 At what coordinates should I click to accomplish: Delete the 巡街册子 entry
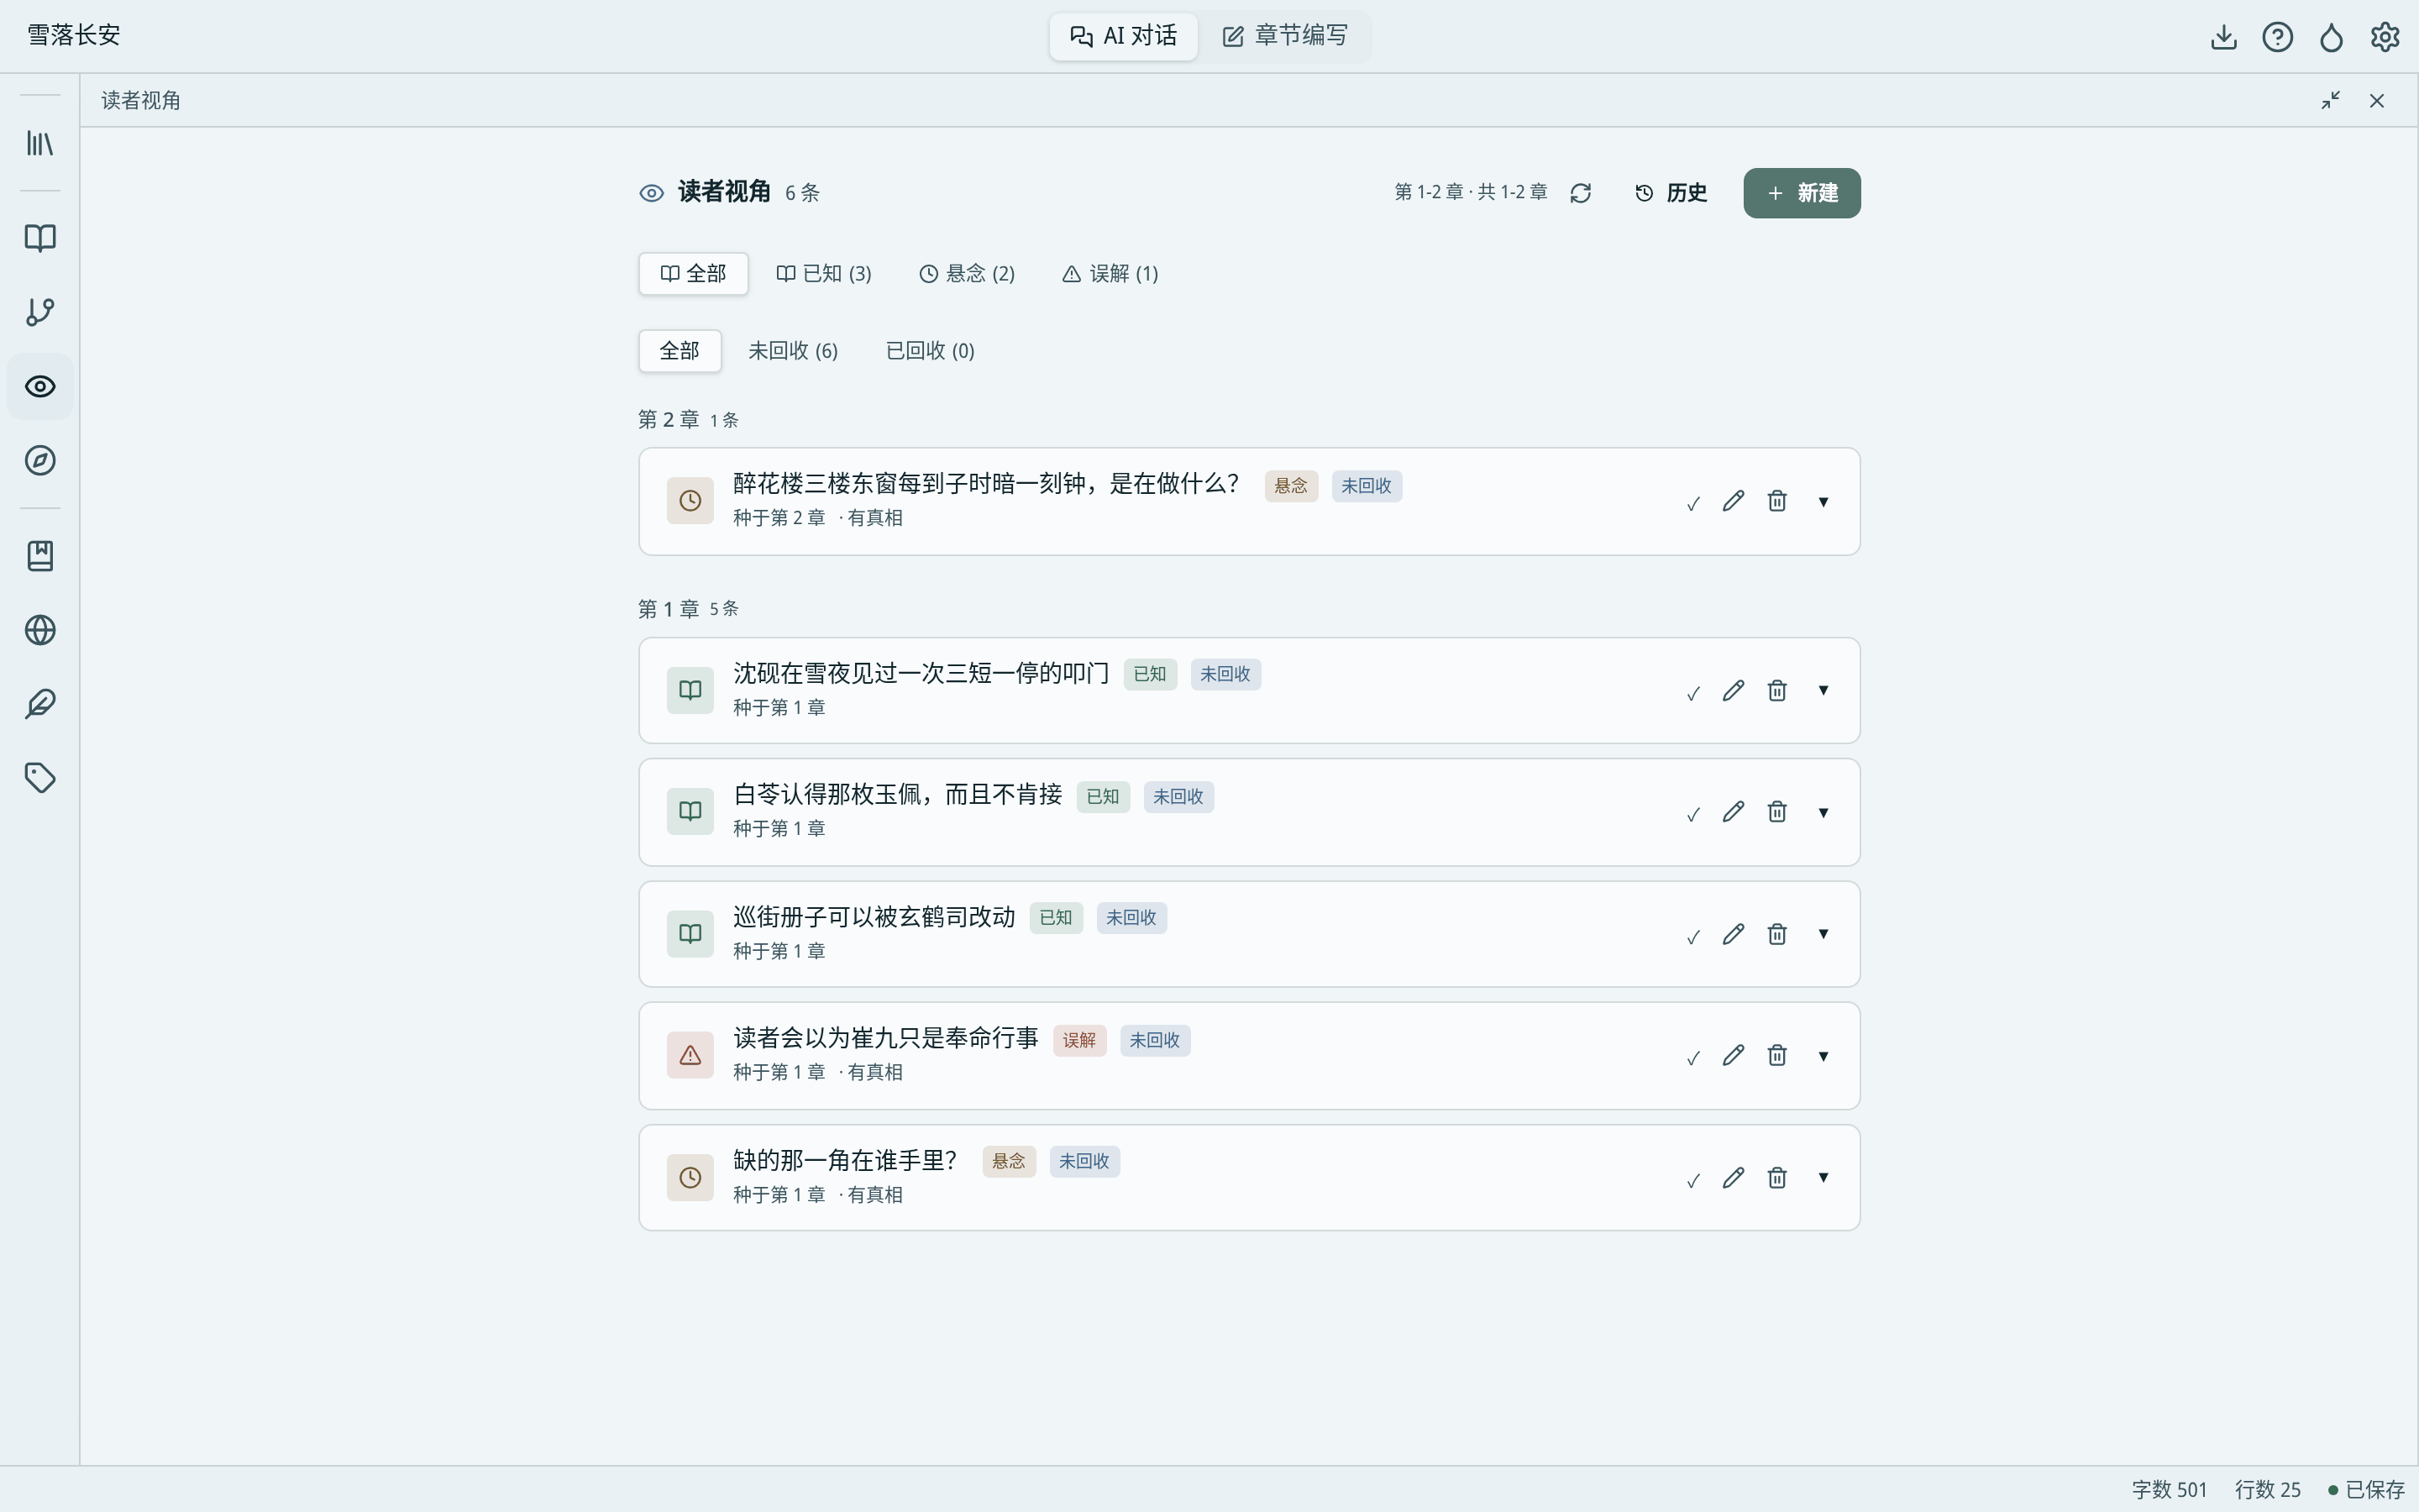(1776, 934)
